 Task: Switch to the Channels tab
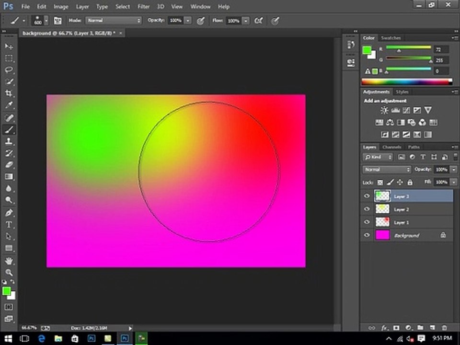pyautogui.click(x=391, y=147)
